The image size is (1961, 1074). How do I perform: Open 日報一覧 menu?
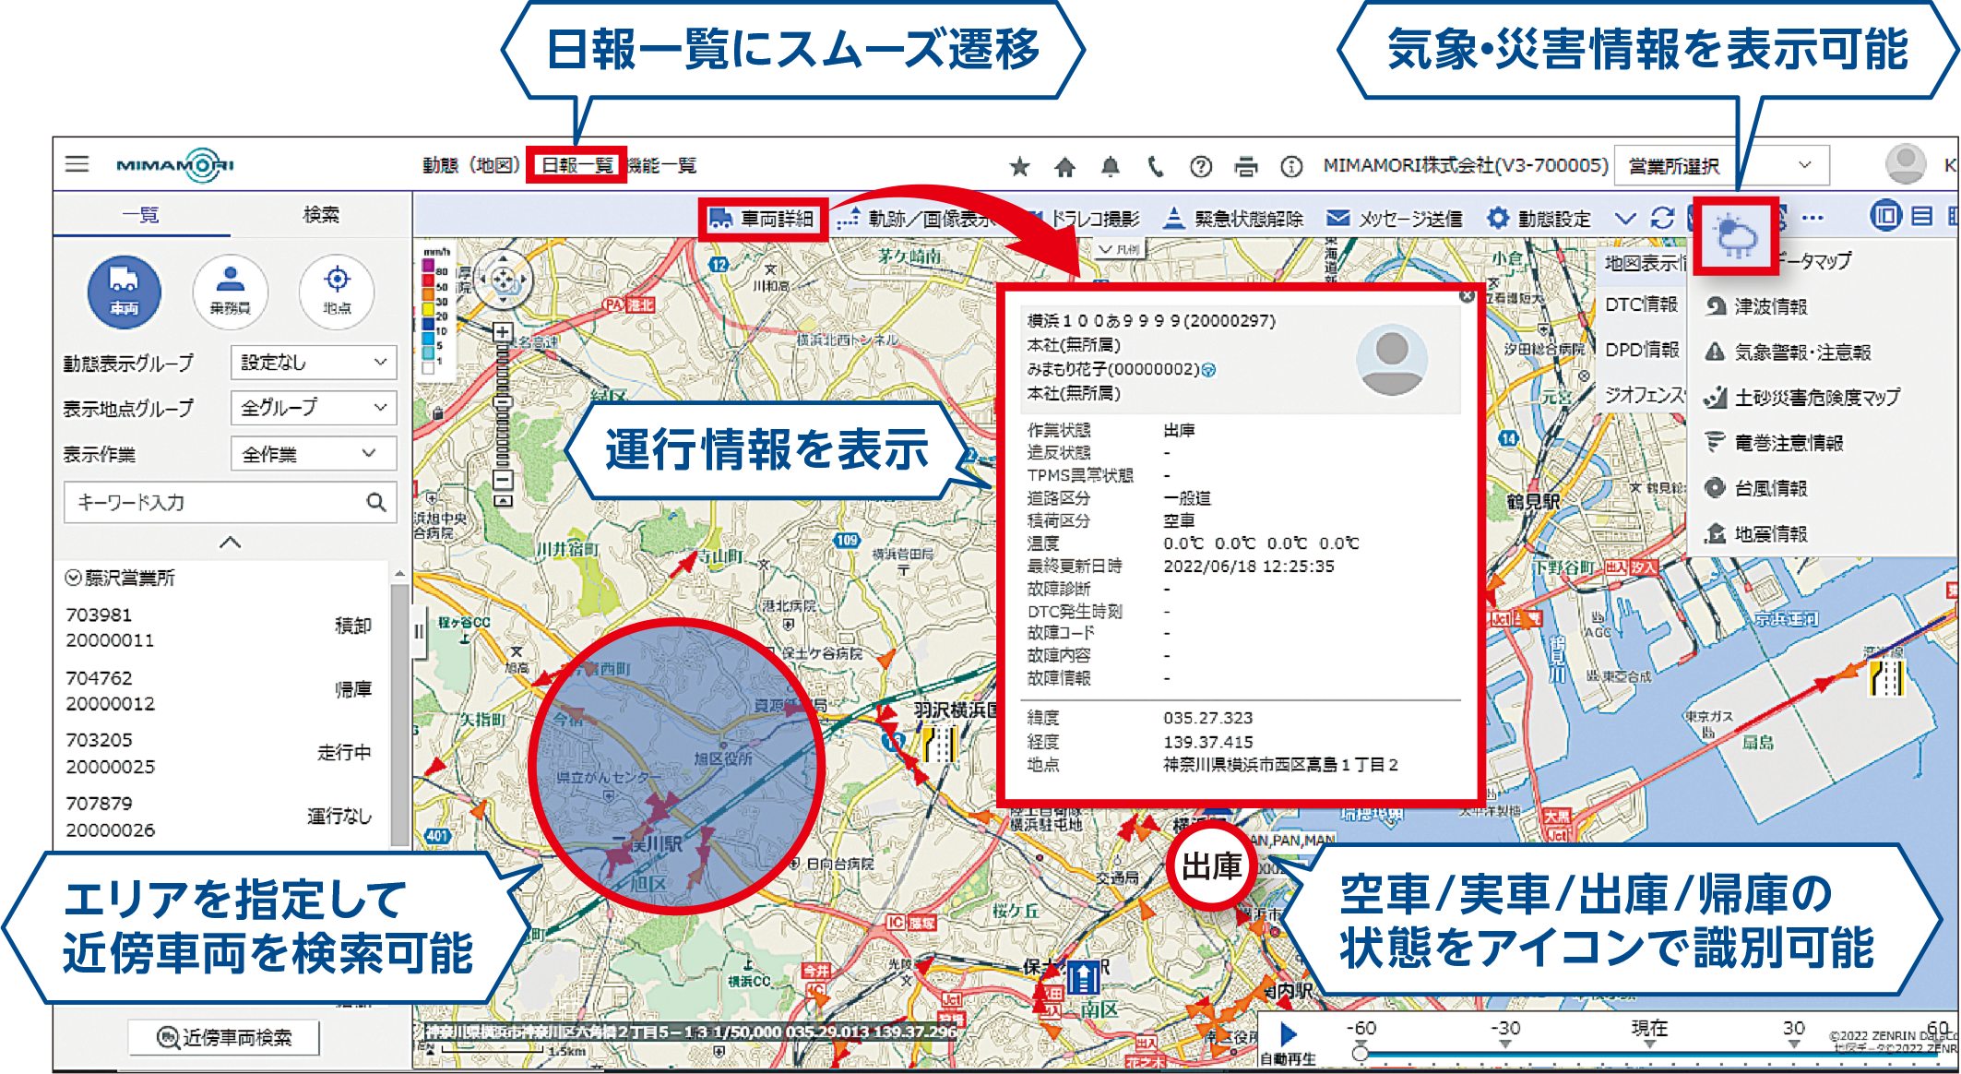(576, 165)
